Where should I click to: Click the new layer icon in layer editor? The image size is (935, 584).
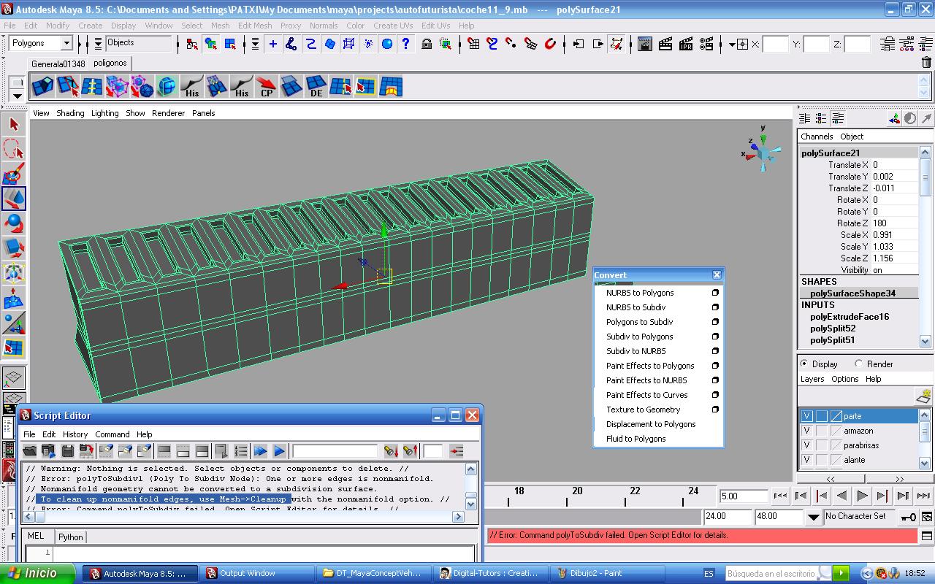click(x=924, y=396)
